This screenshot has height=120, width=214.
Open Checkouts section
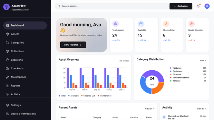pos(25,68)
